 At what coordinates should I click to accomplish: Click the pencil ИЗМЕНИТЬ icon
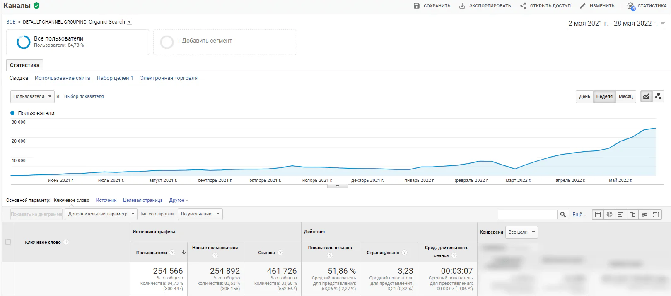coord(583,6)
